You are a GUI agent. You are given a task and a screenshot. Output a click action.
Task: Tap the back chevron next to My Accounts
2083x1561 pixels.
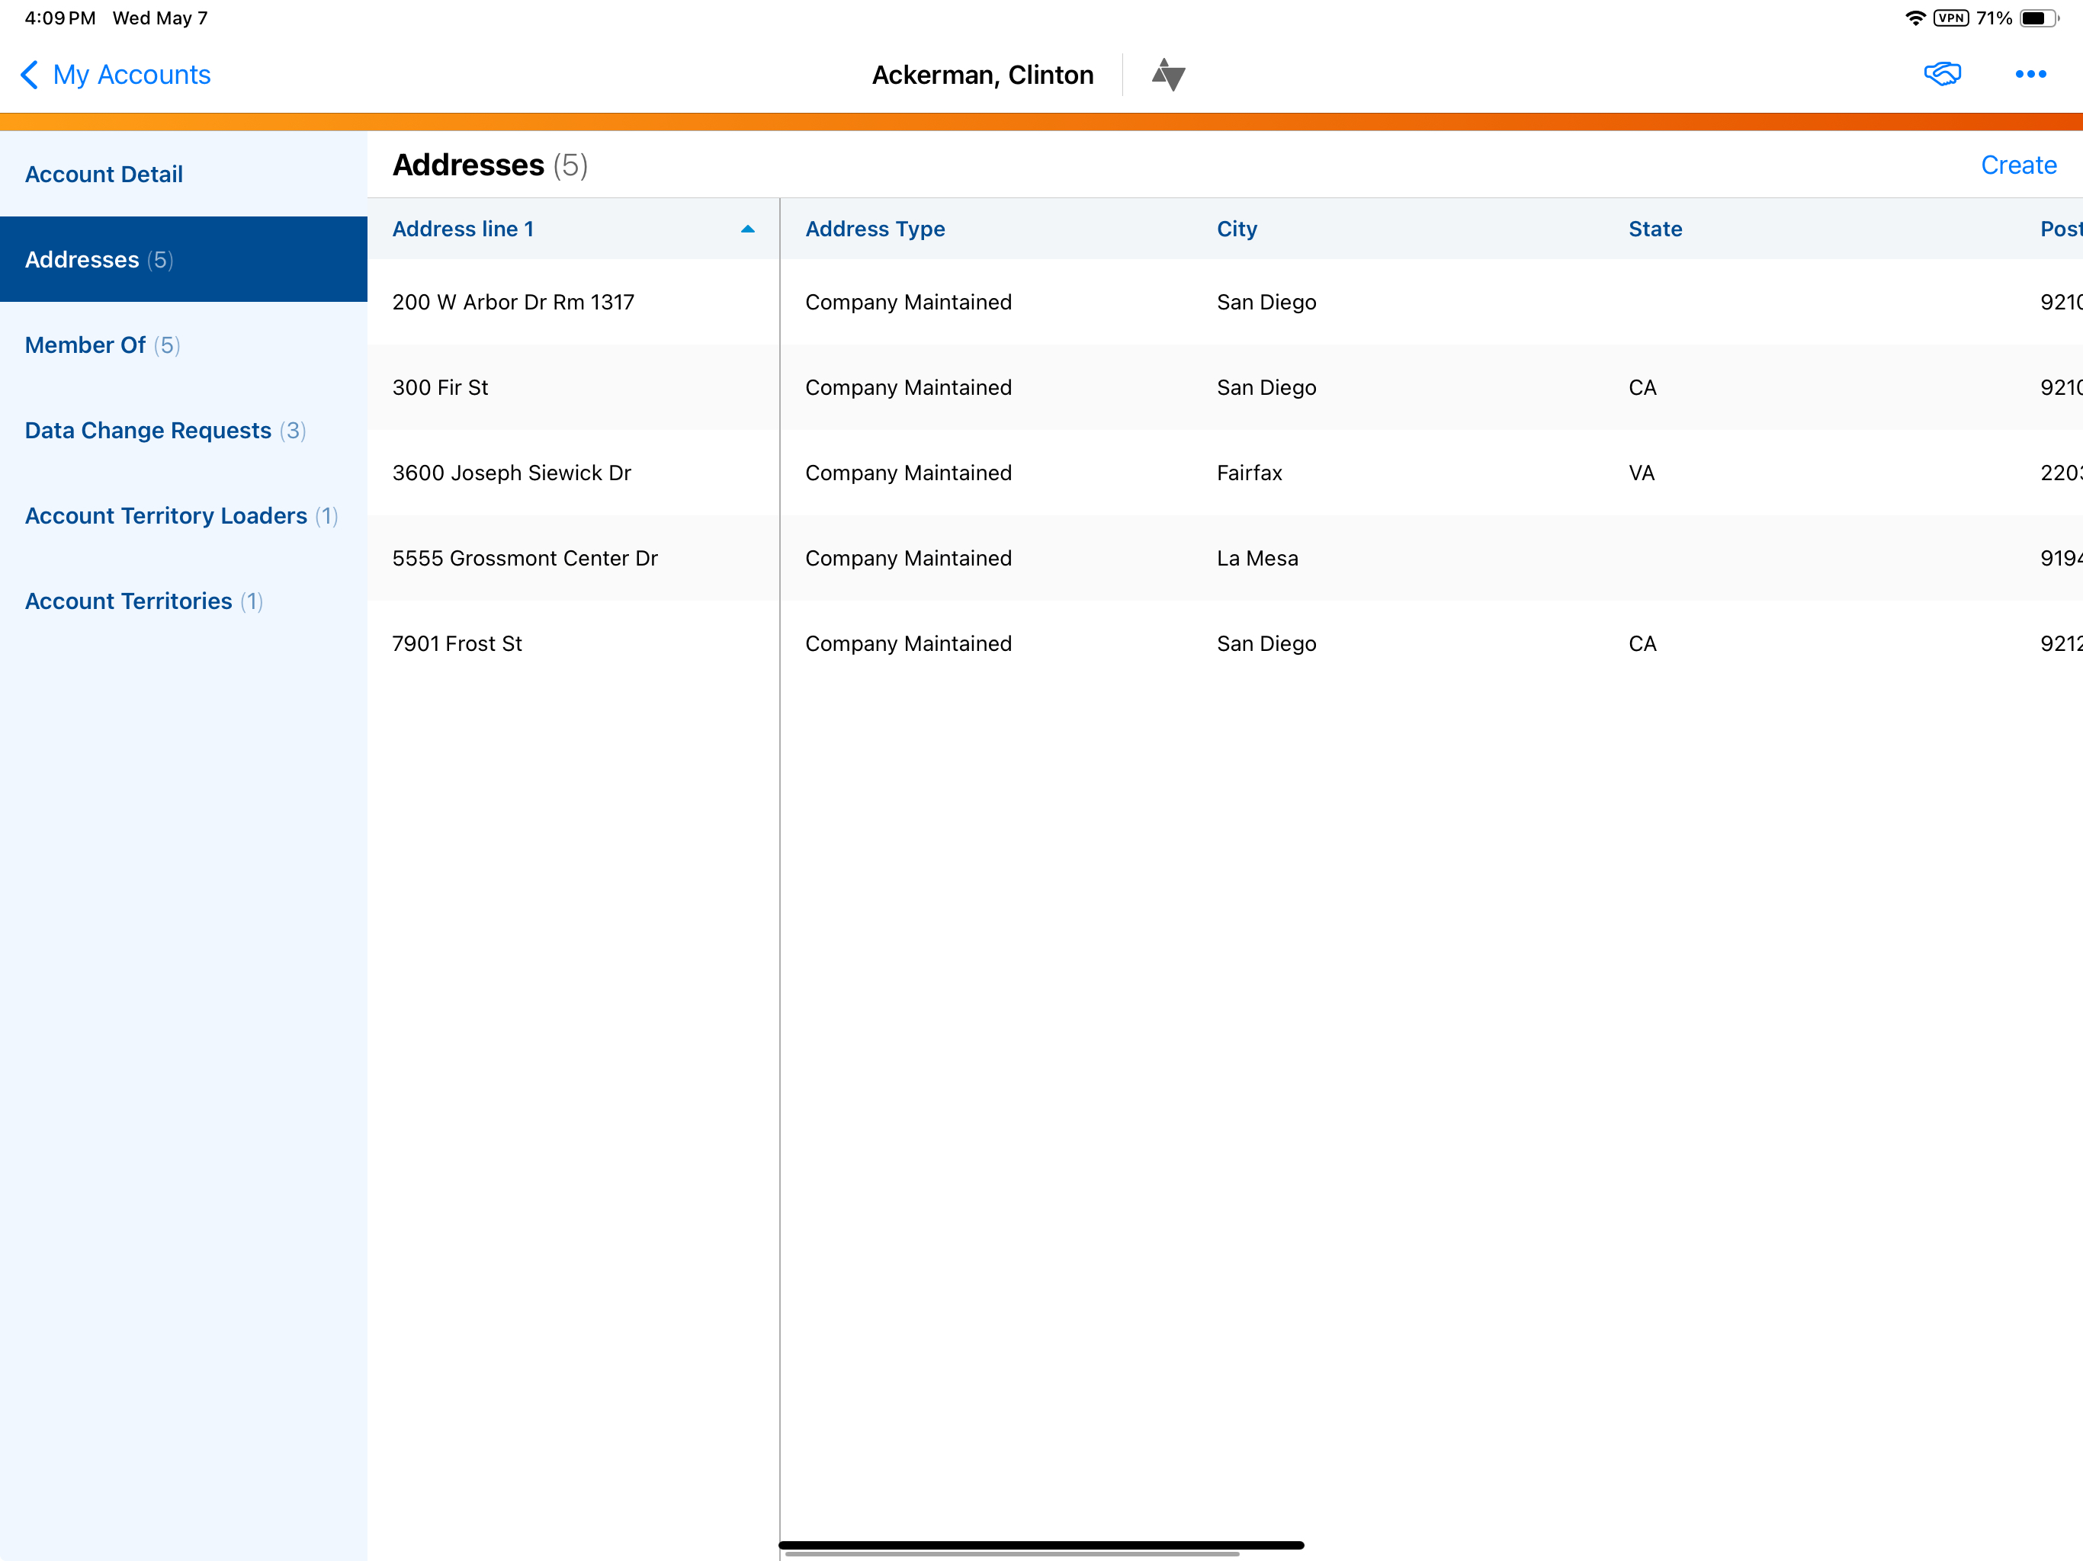click(29, 75)
